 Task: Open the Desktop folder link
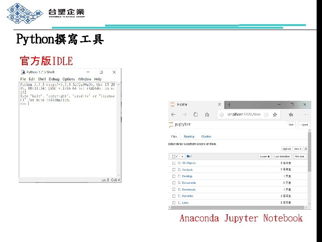click(x=187, y=177)
